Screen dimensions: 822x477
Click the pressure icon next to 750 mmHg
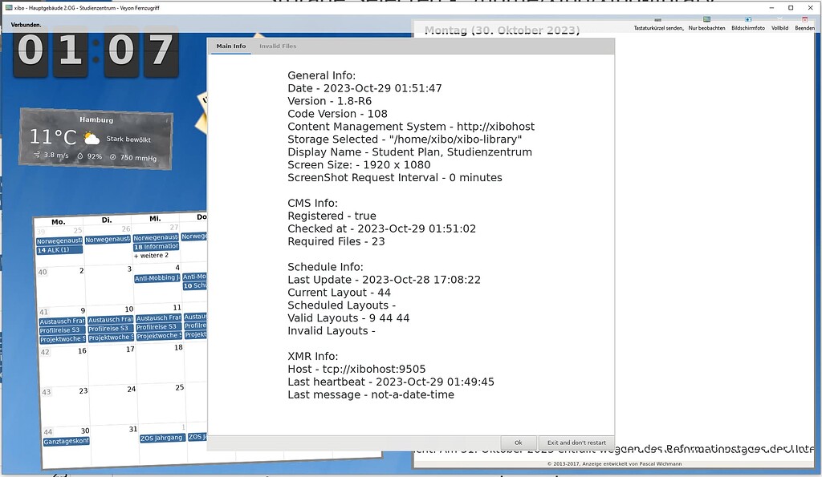pos(113,157)
